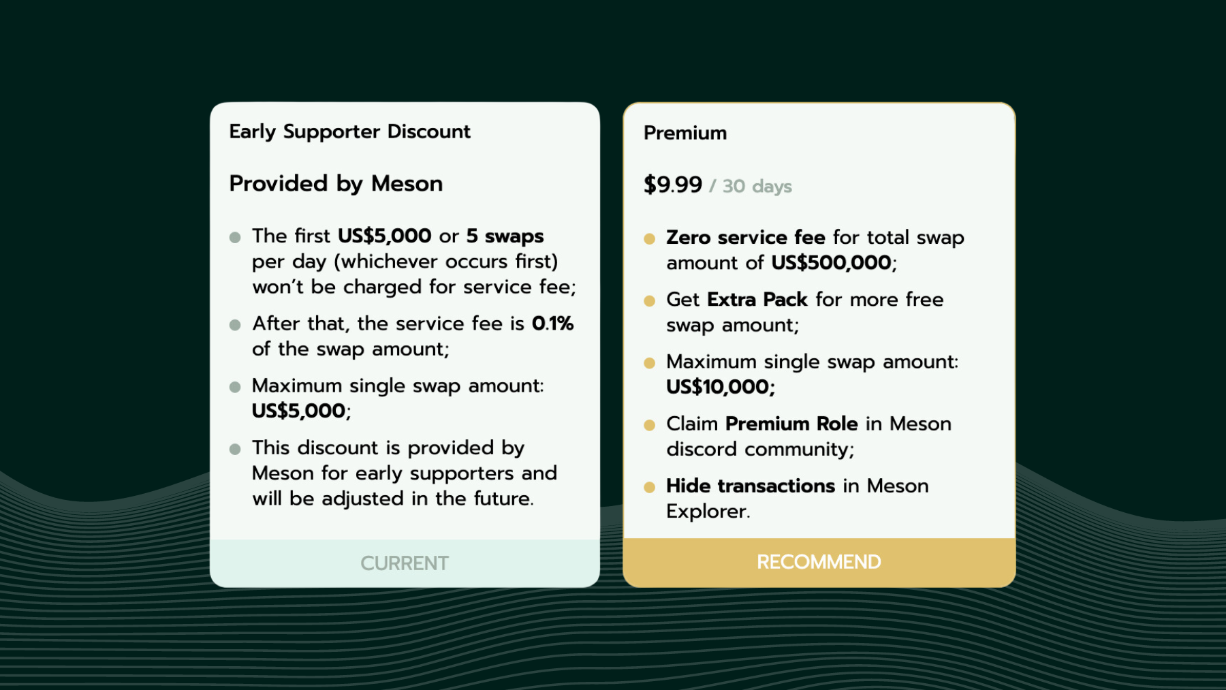Viewport: 1226px width, 690px height.
Task: Click the RECOMMEND button on Premium card
Action: click(819, 562)
